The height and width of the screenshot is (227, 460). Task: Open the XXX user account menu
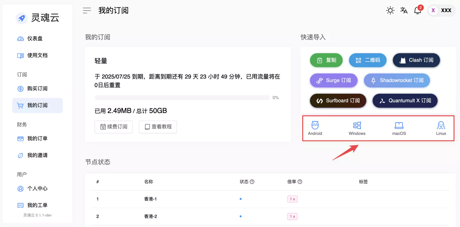coord(442,10)
